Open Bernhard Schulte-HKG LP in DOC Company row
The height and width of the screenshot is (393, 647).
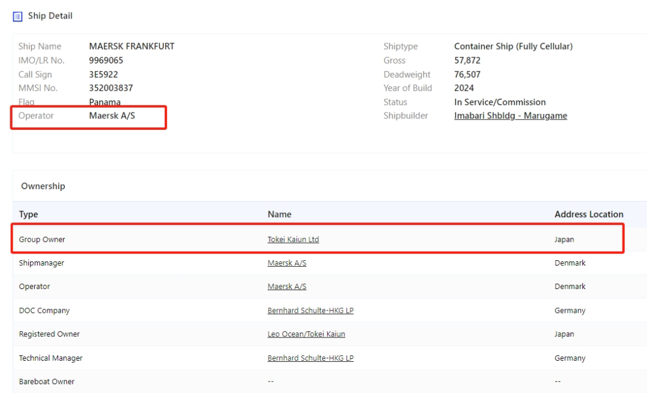pos(310,310)
